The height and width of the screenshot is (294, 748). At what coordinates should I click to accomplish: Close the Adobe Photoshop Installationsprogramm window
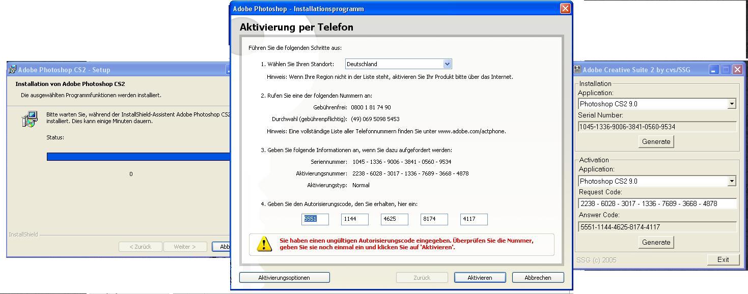[x=565, y=9]
